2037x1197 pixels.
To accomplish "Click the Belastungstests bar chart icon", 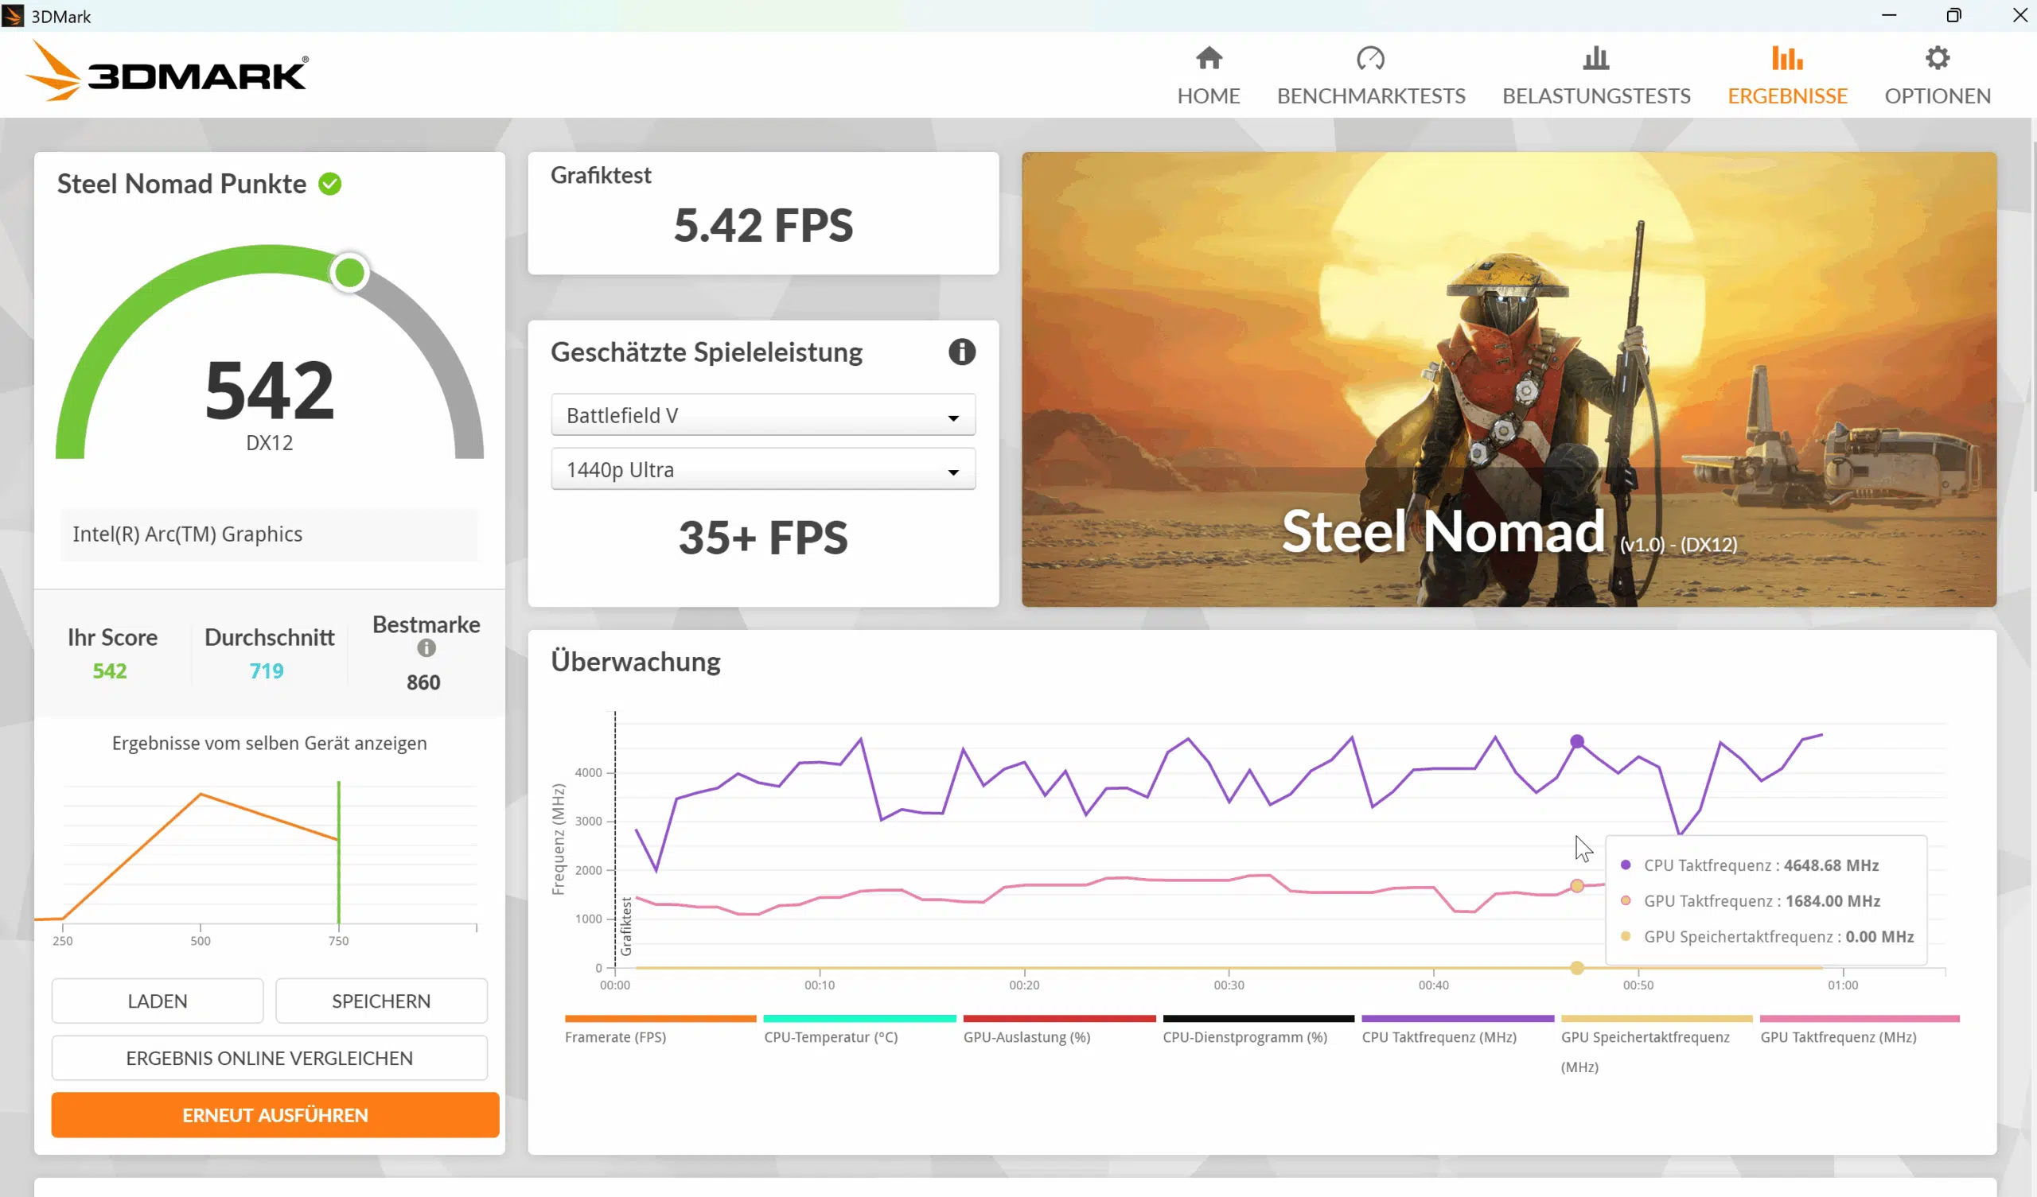I will pos(1595,58).
